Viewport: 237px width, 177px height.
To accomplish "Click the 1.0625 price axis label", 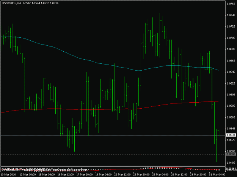I will [231, 83].
